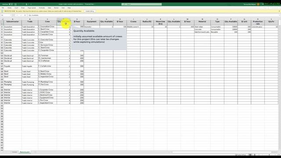This screenshot has width=281, height=158.
Task: Toggle the AutoSave switch
Action: [x=11, y=4]
